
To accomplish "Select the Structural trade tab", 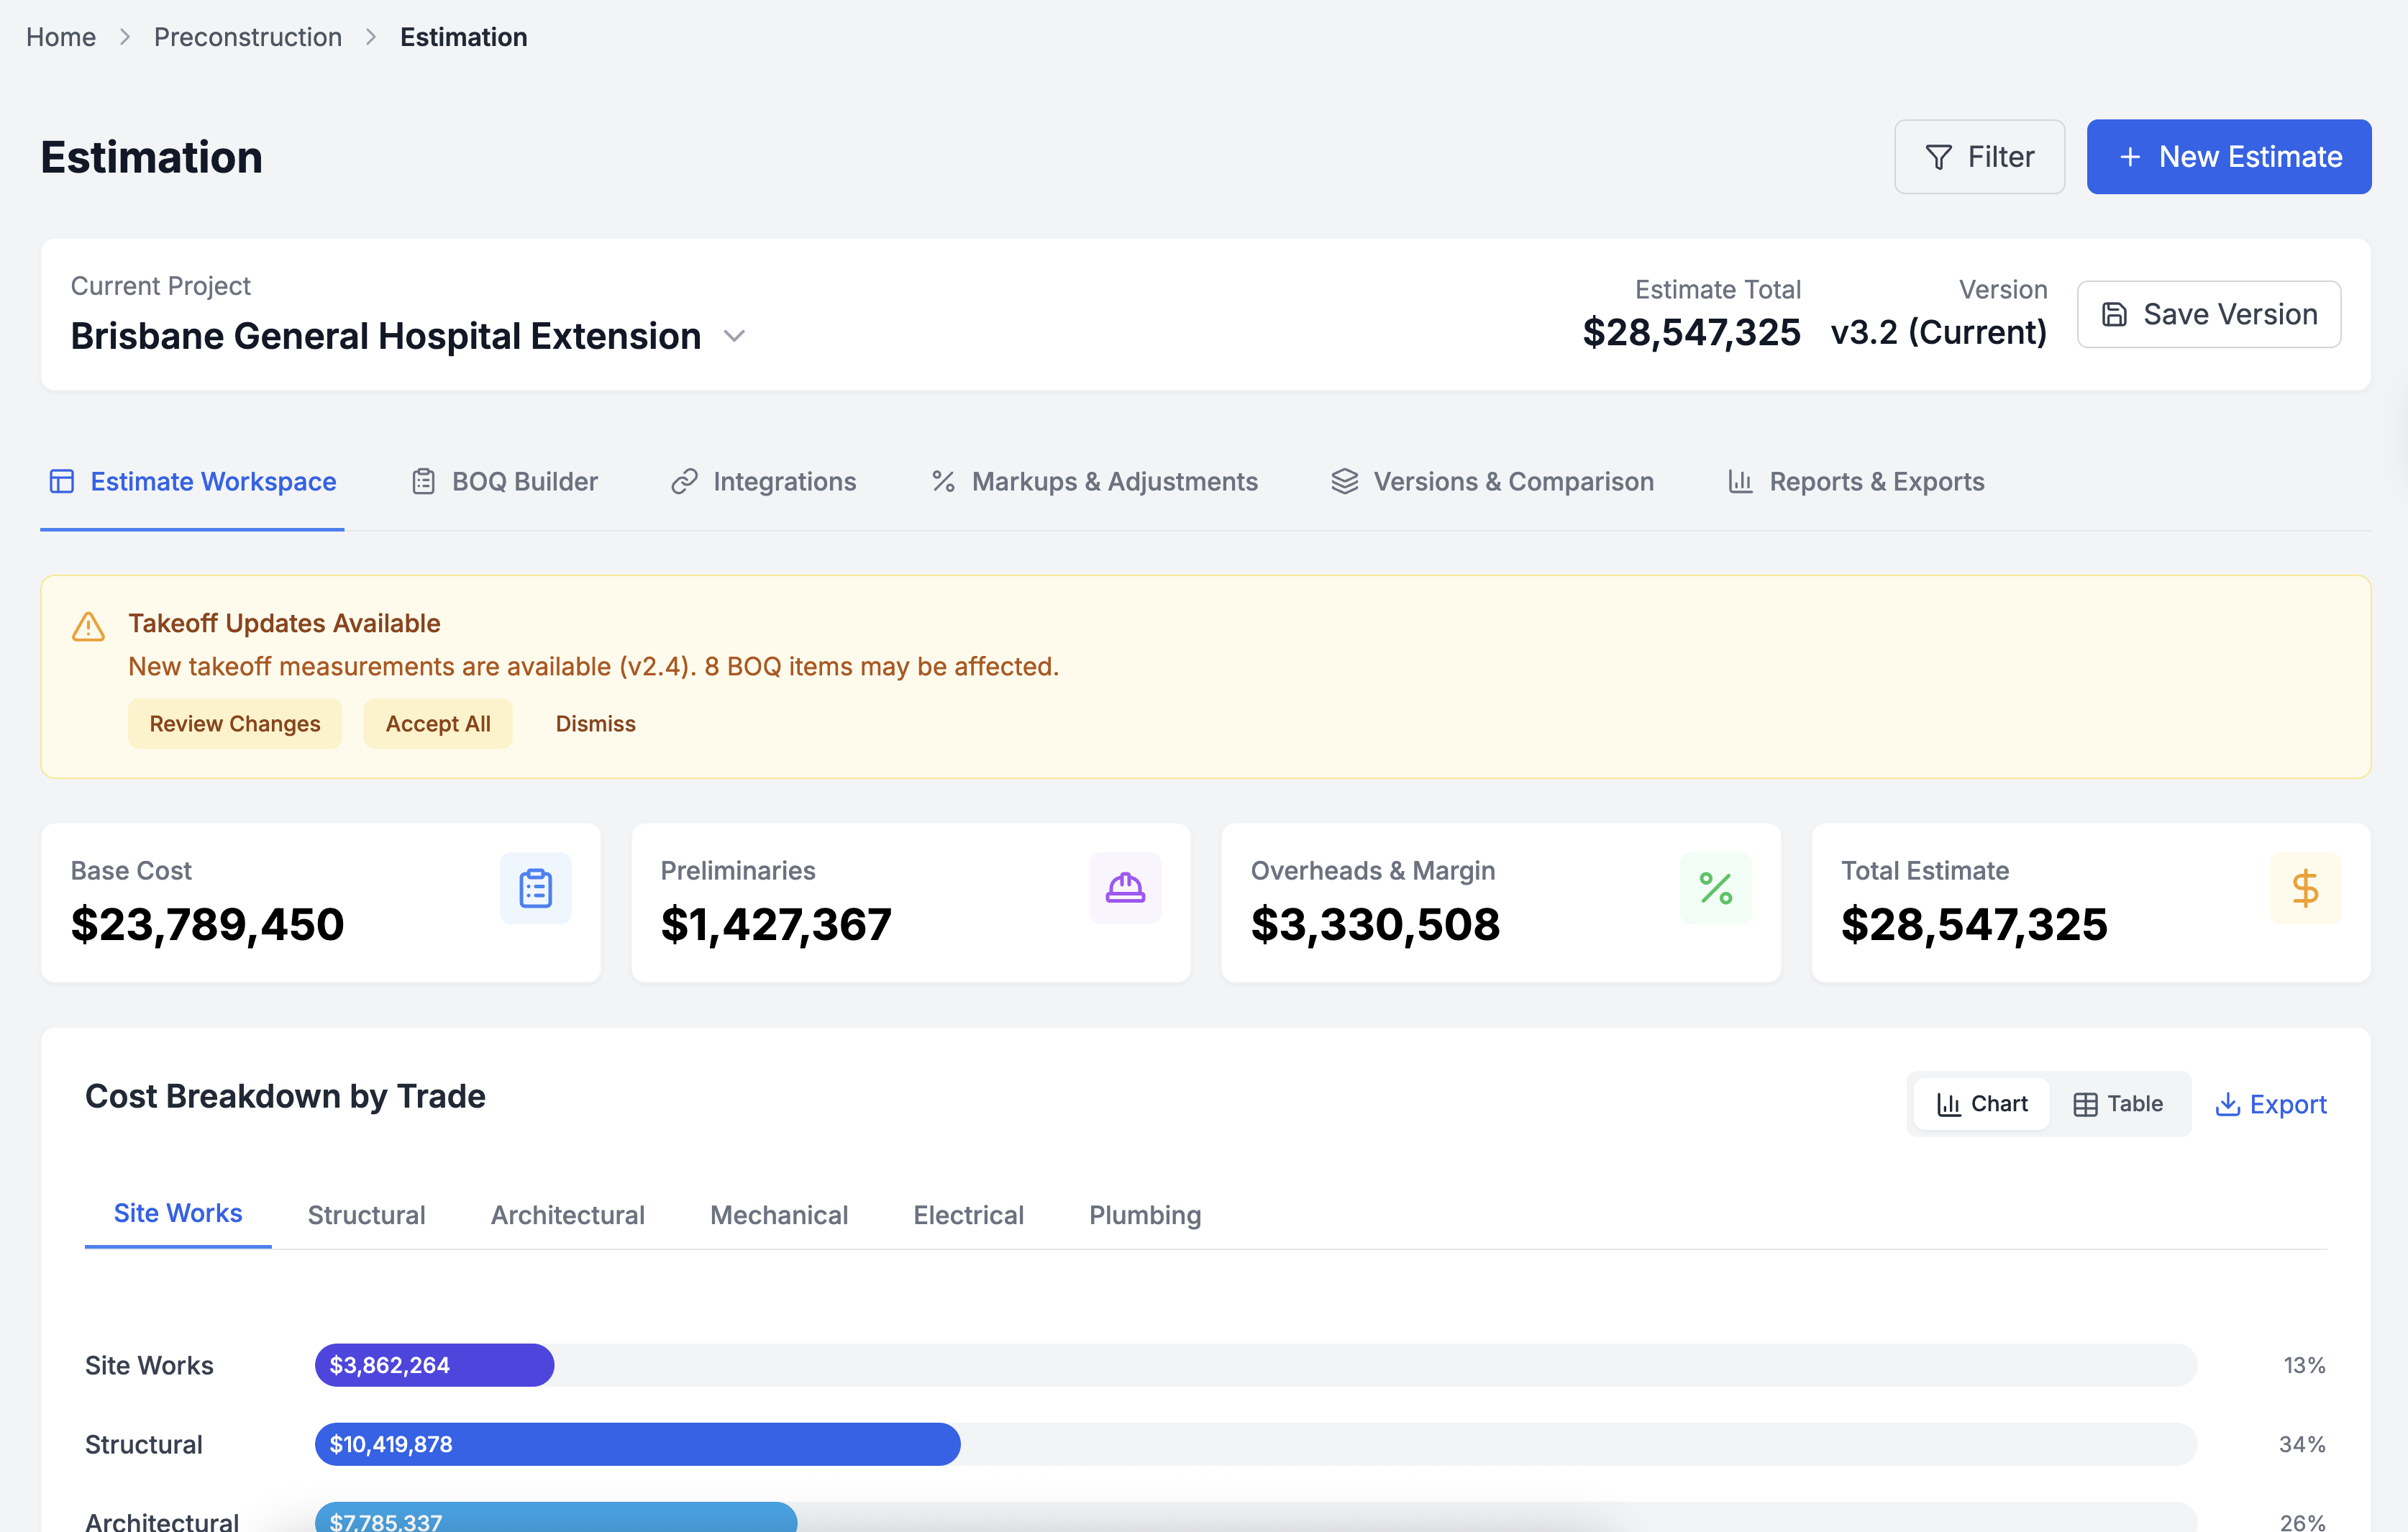I will pos(366,1215).
